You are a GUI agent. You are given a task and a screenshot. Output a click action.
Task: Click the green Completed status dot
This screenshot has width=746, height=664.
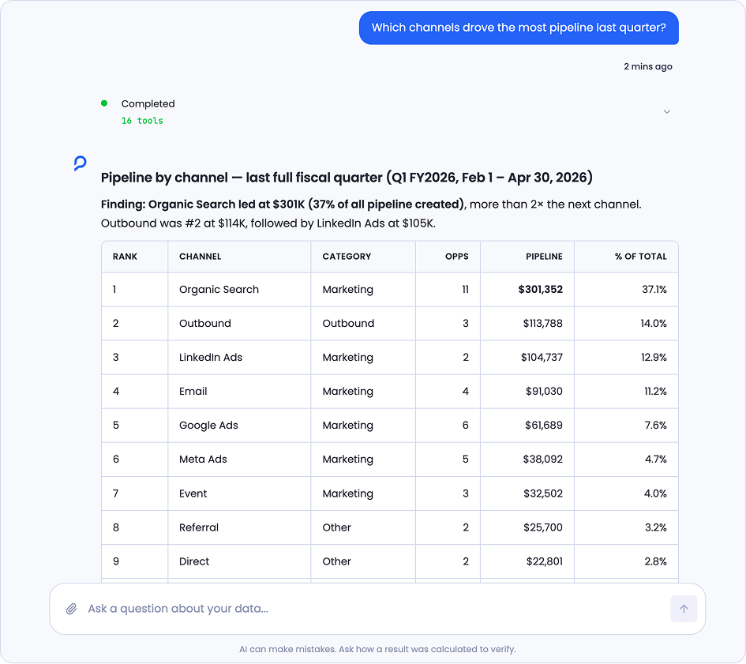click(x=104, y=103)
